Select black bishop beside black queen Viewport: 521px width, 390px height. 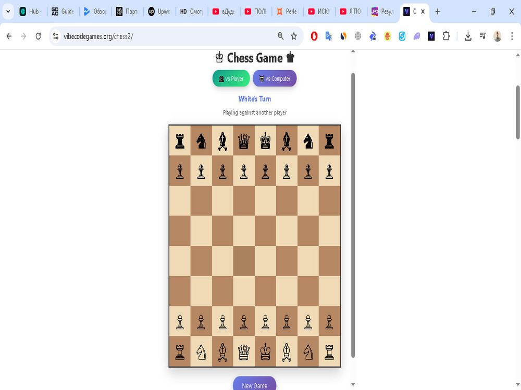click(x=222, y=140)
